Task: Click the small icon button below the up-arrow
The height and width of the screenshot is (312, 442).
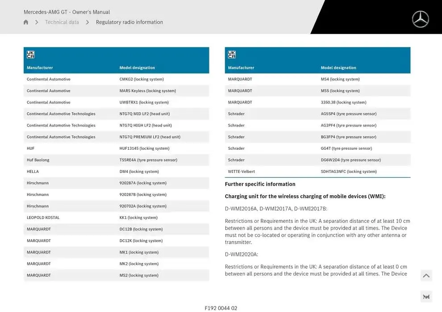Action: [426, 297]
